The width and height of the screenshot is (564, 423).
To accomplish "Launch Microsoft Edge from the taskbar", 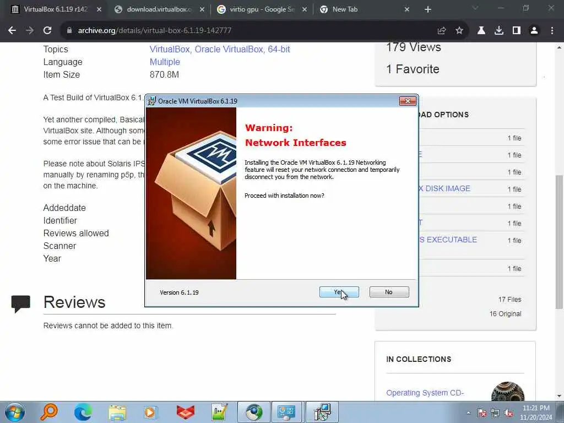I will click(x=83, y=412).
